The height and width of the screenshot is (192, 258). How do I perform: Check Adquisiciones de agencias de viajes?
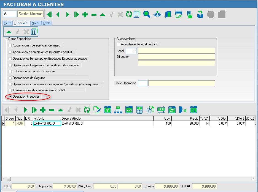point(10,45)
